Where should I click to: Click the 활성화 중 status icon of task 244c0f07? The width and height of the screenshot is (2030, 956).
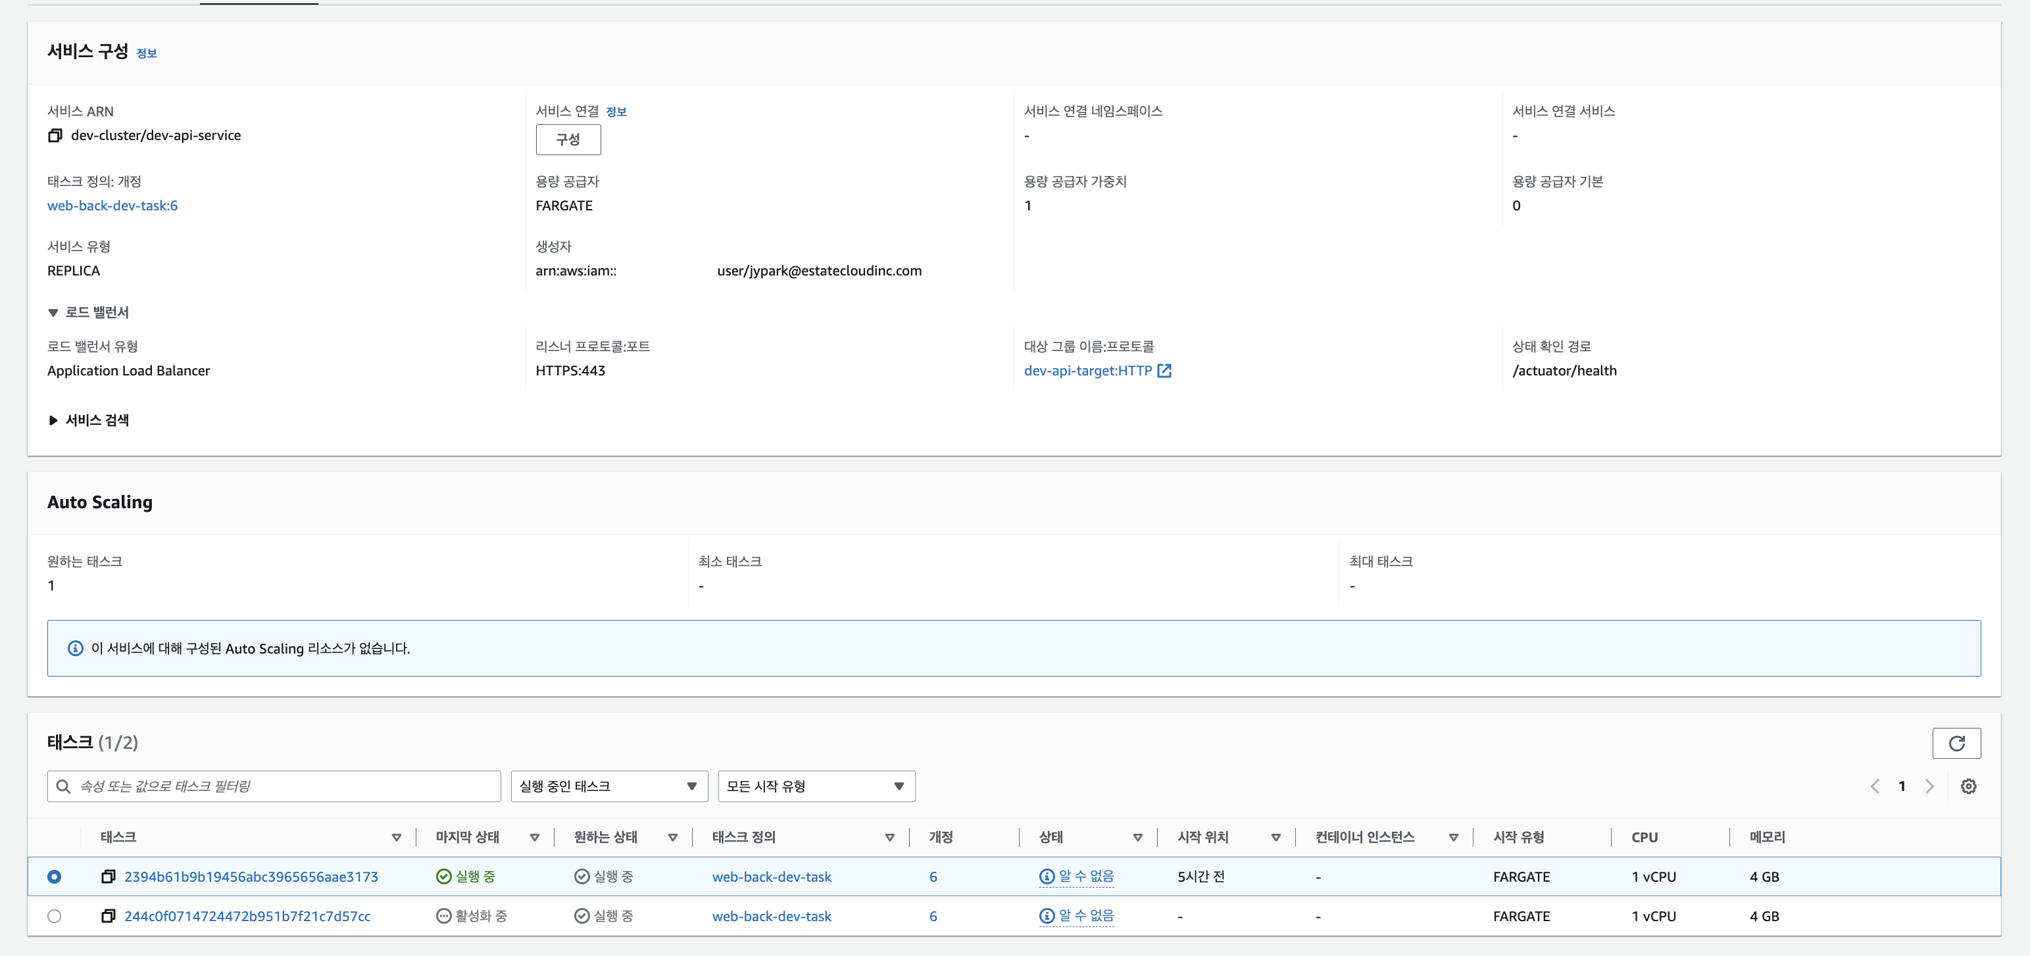(x=443, y=916)
